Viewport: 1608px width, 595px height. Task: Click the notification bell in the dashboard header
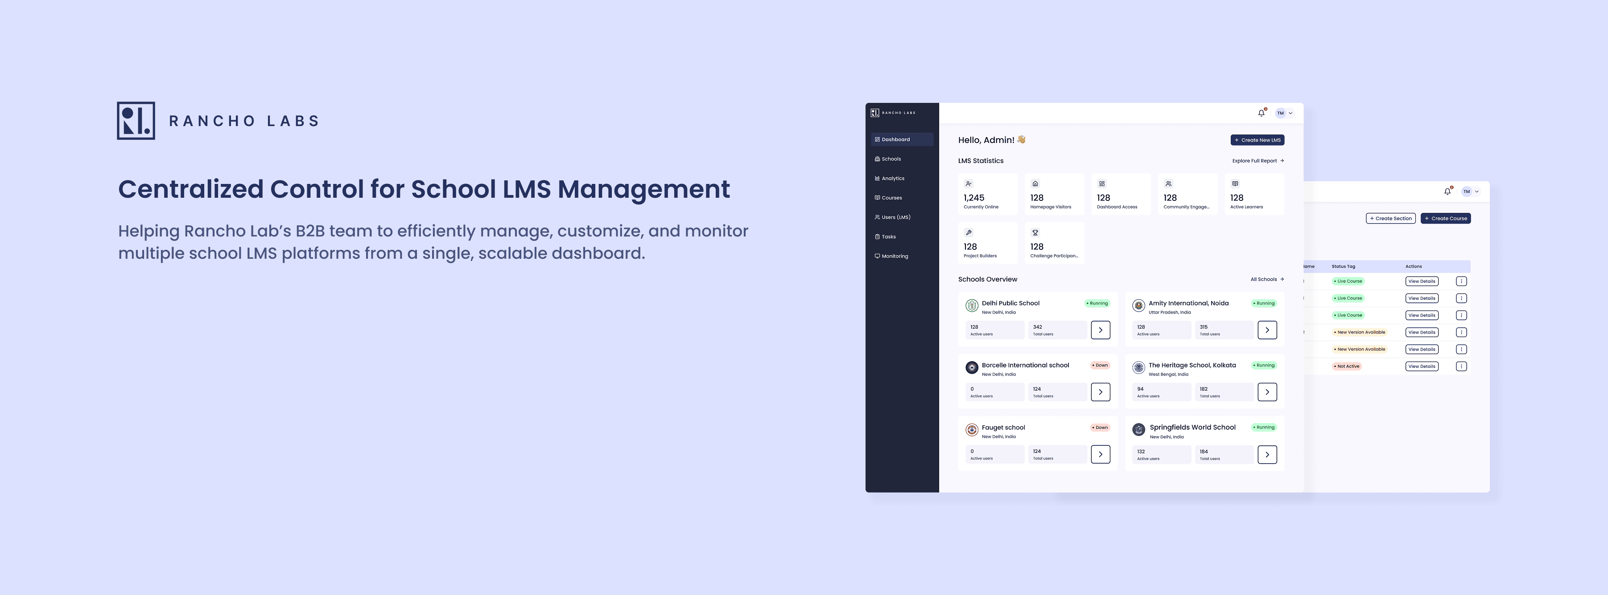pos(1261,113)
